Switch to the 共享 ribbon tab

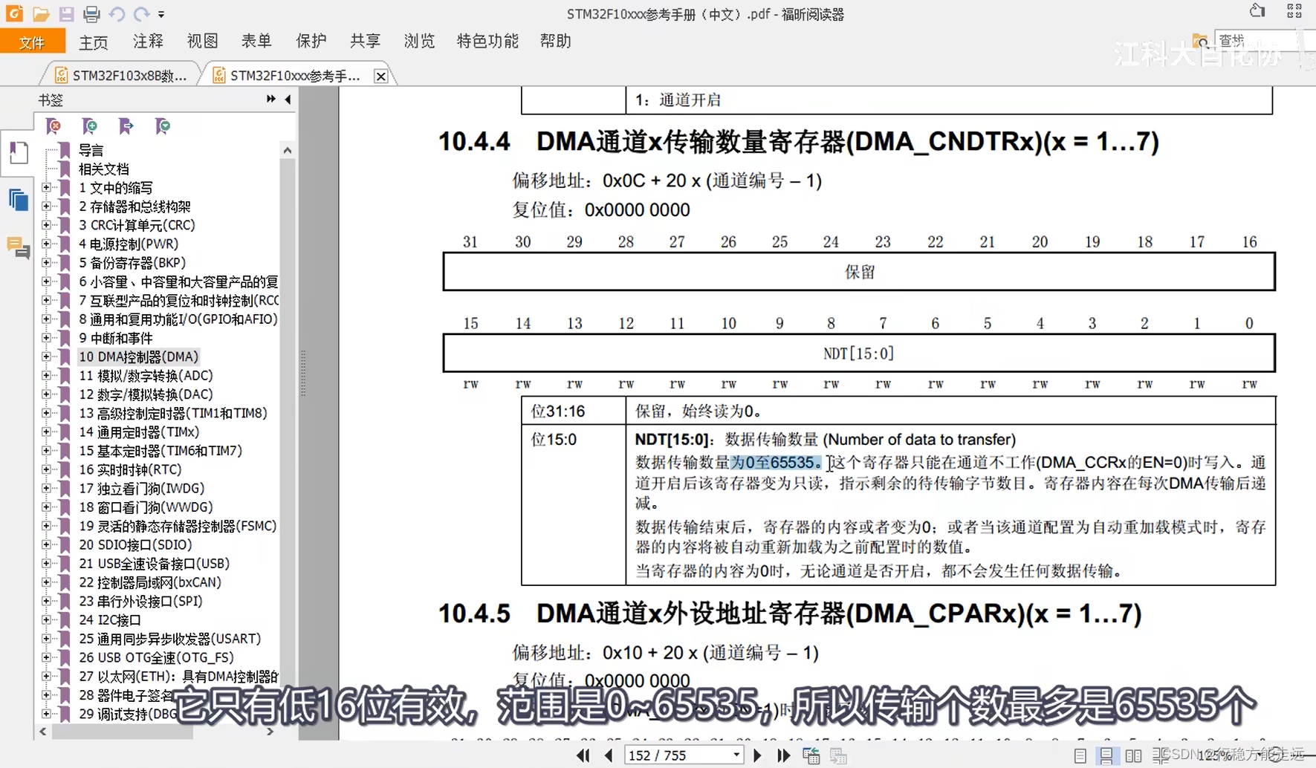click(x=365, y=41)
